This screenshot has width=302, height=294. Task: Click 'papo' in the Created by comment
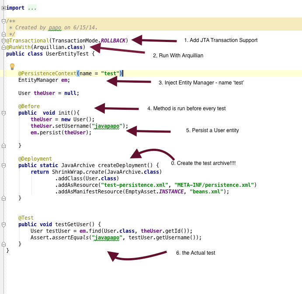(x=55, y=28)
